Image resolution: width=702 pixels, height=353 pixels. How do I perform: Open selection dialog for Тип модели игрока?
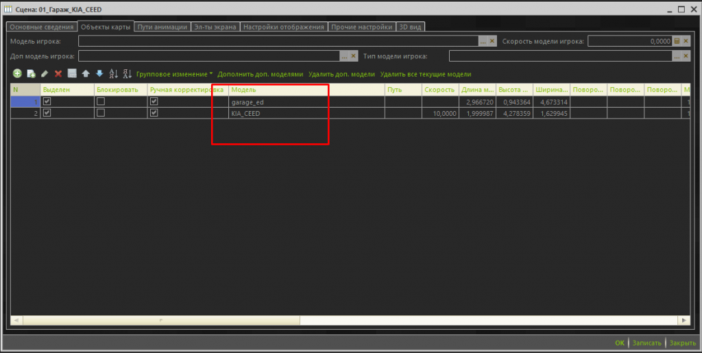coord(677,56)
